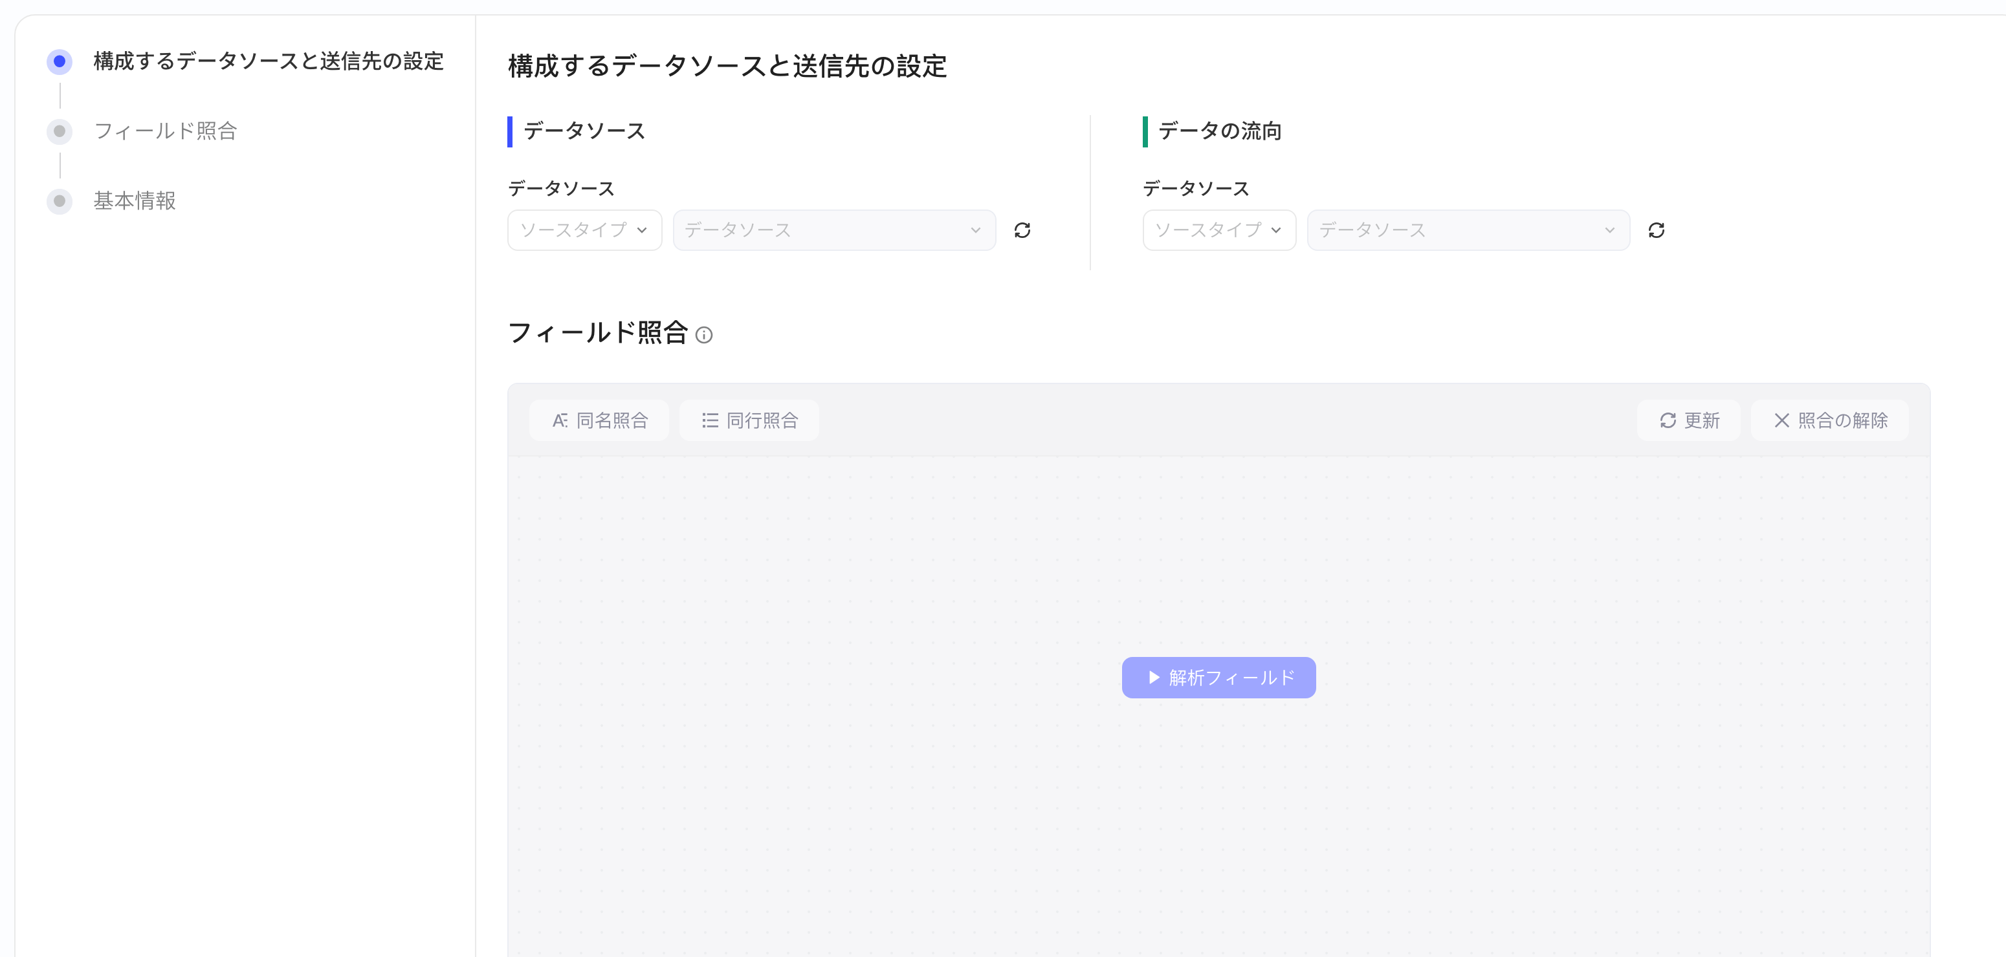Click データの流向 section heading
The image size is (2006, 957).
tap(1220, 131)
